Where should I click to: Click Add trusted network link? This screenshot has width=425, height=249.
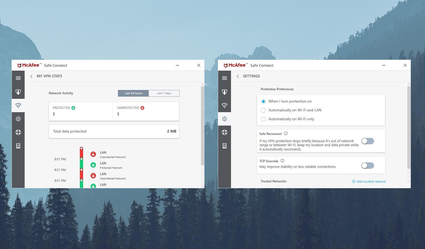tap(369, 182)
